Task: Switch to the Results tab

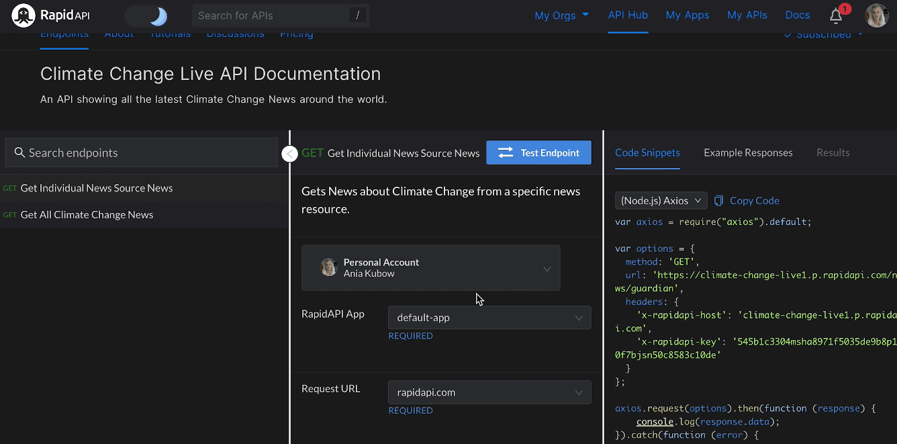Action: point(833,152)
